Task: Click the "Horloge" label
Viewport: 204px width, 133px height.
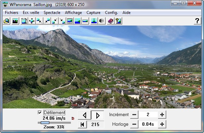Action: 120,124
